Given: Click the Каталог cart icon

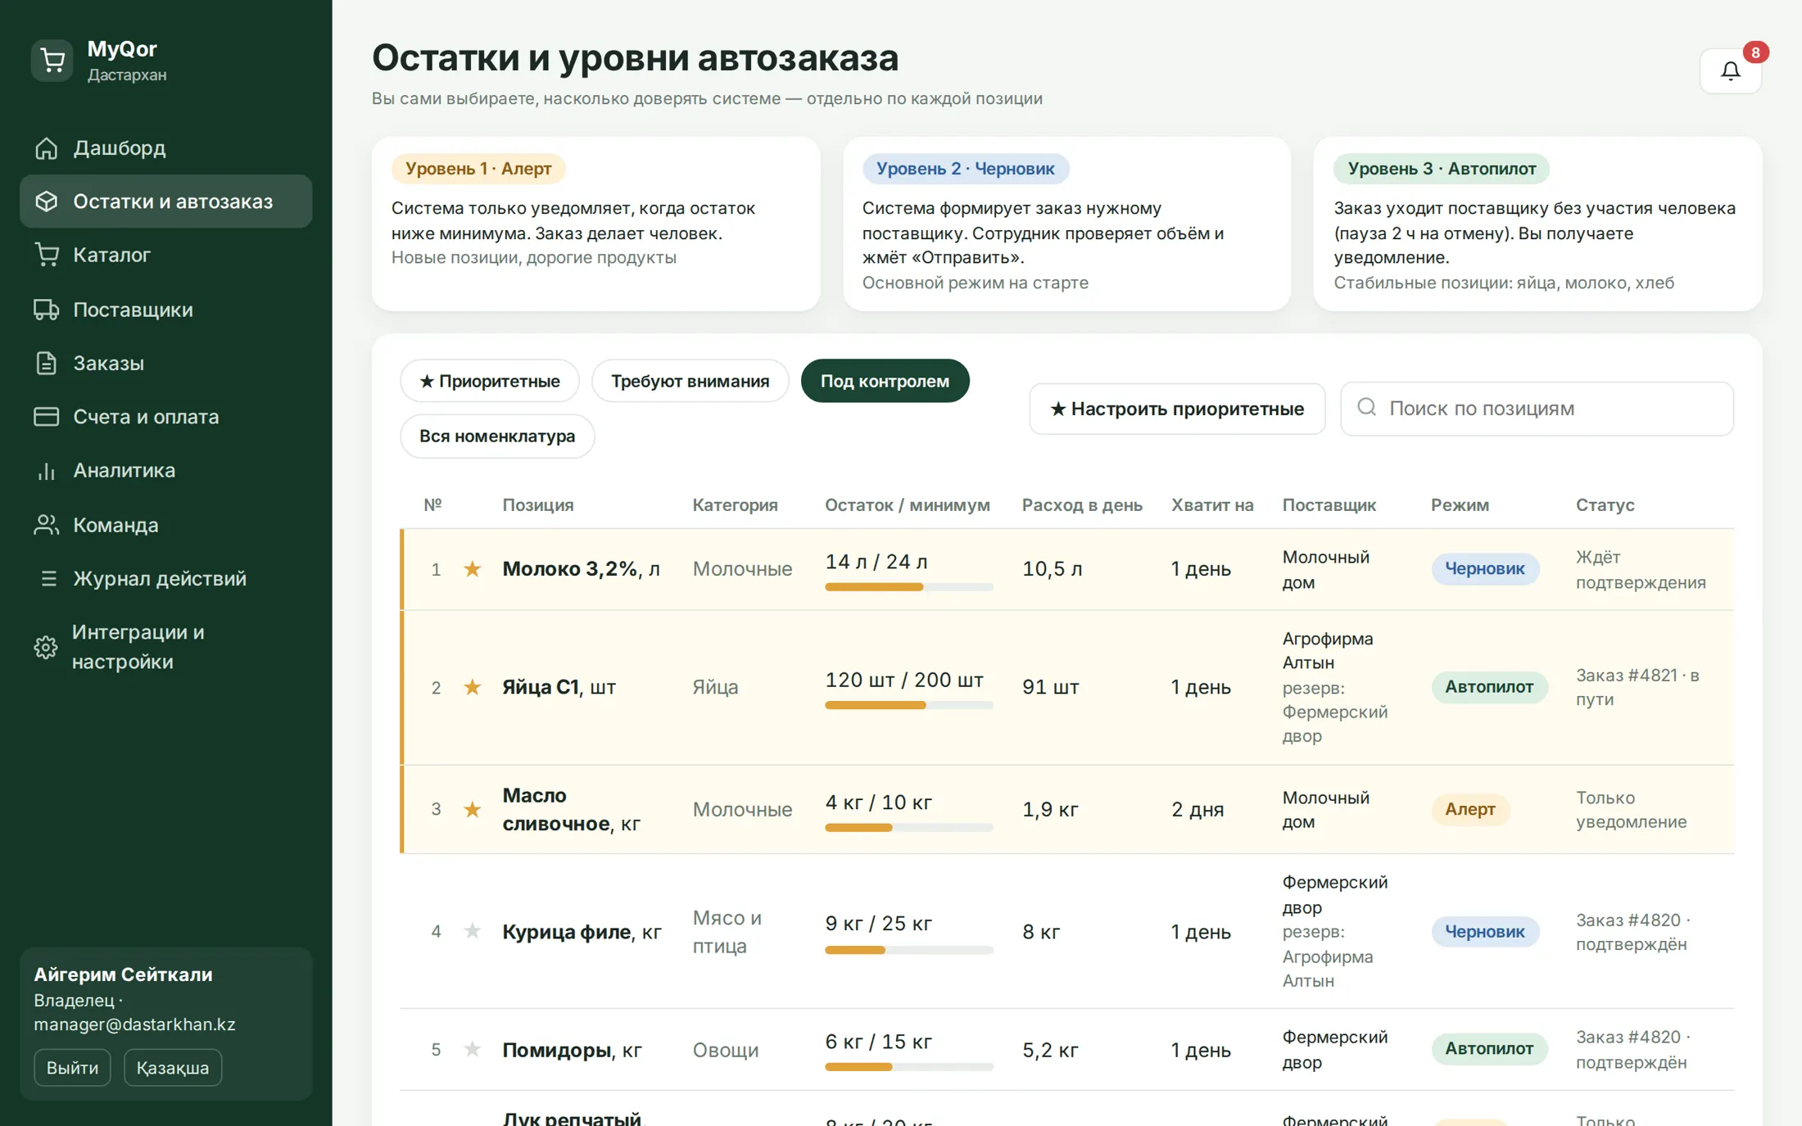Looking at the screenshot, I should (x=47, y=255).
